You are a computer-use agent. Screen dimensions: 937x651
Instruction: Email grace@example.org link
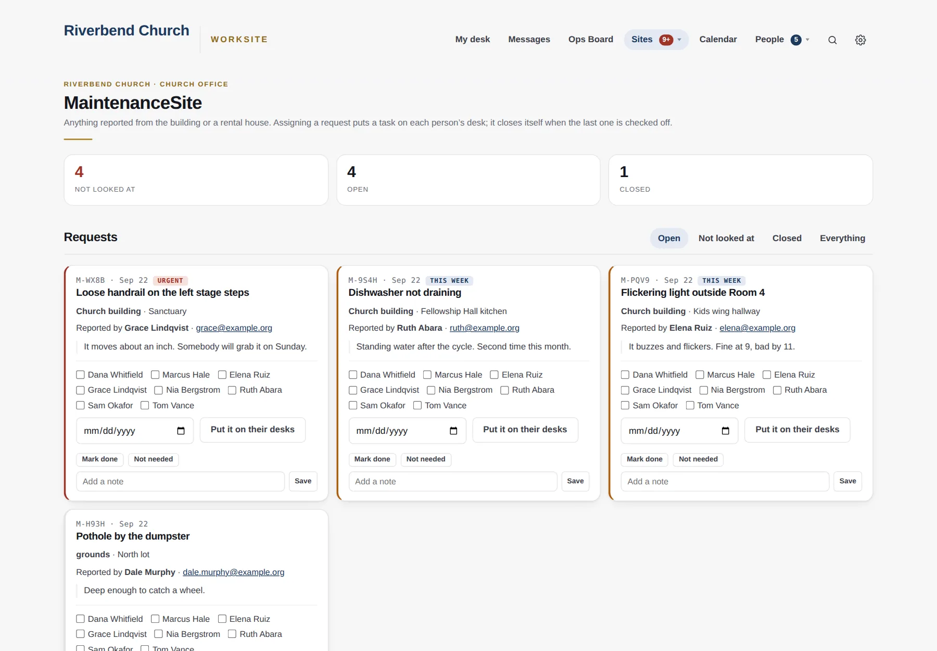(234, 328)
